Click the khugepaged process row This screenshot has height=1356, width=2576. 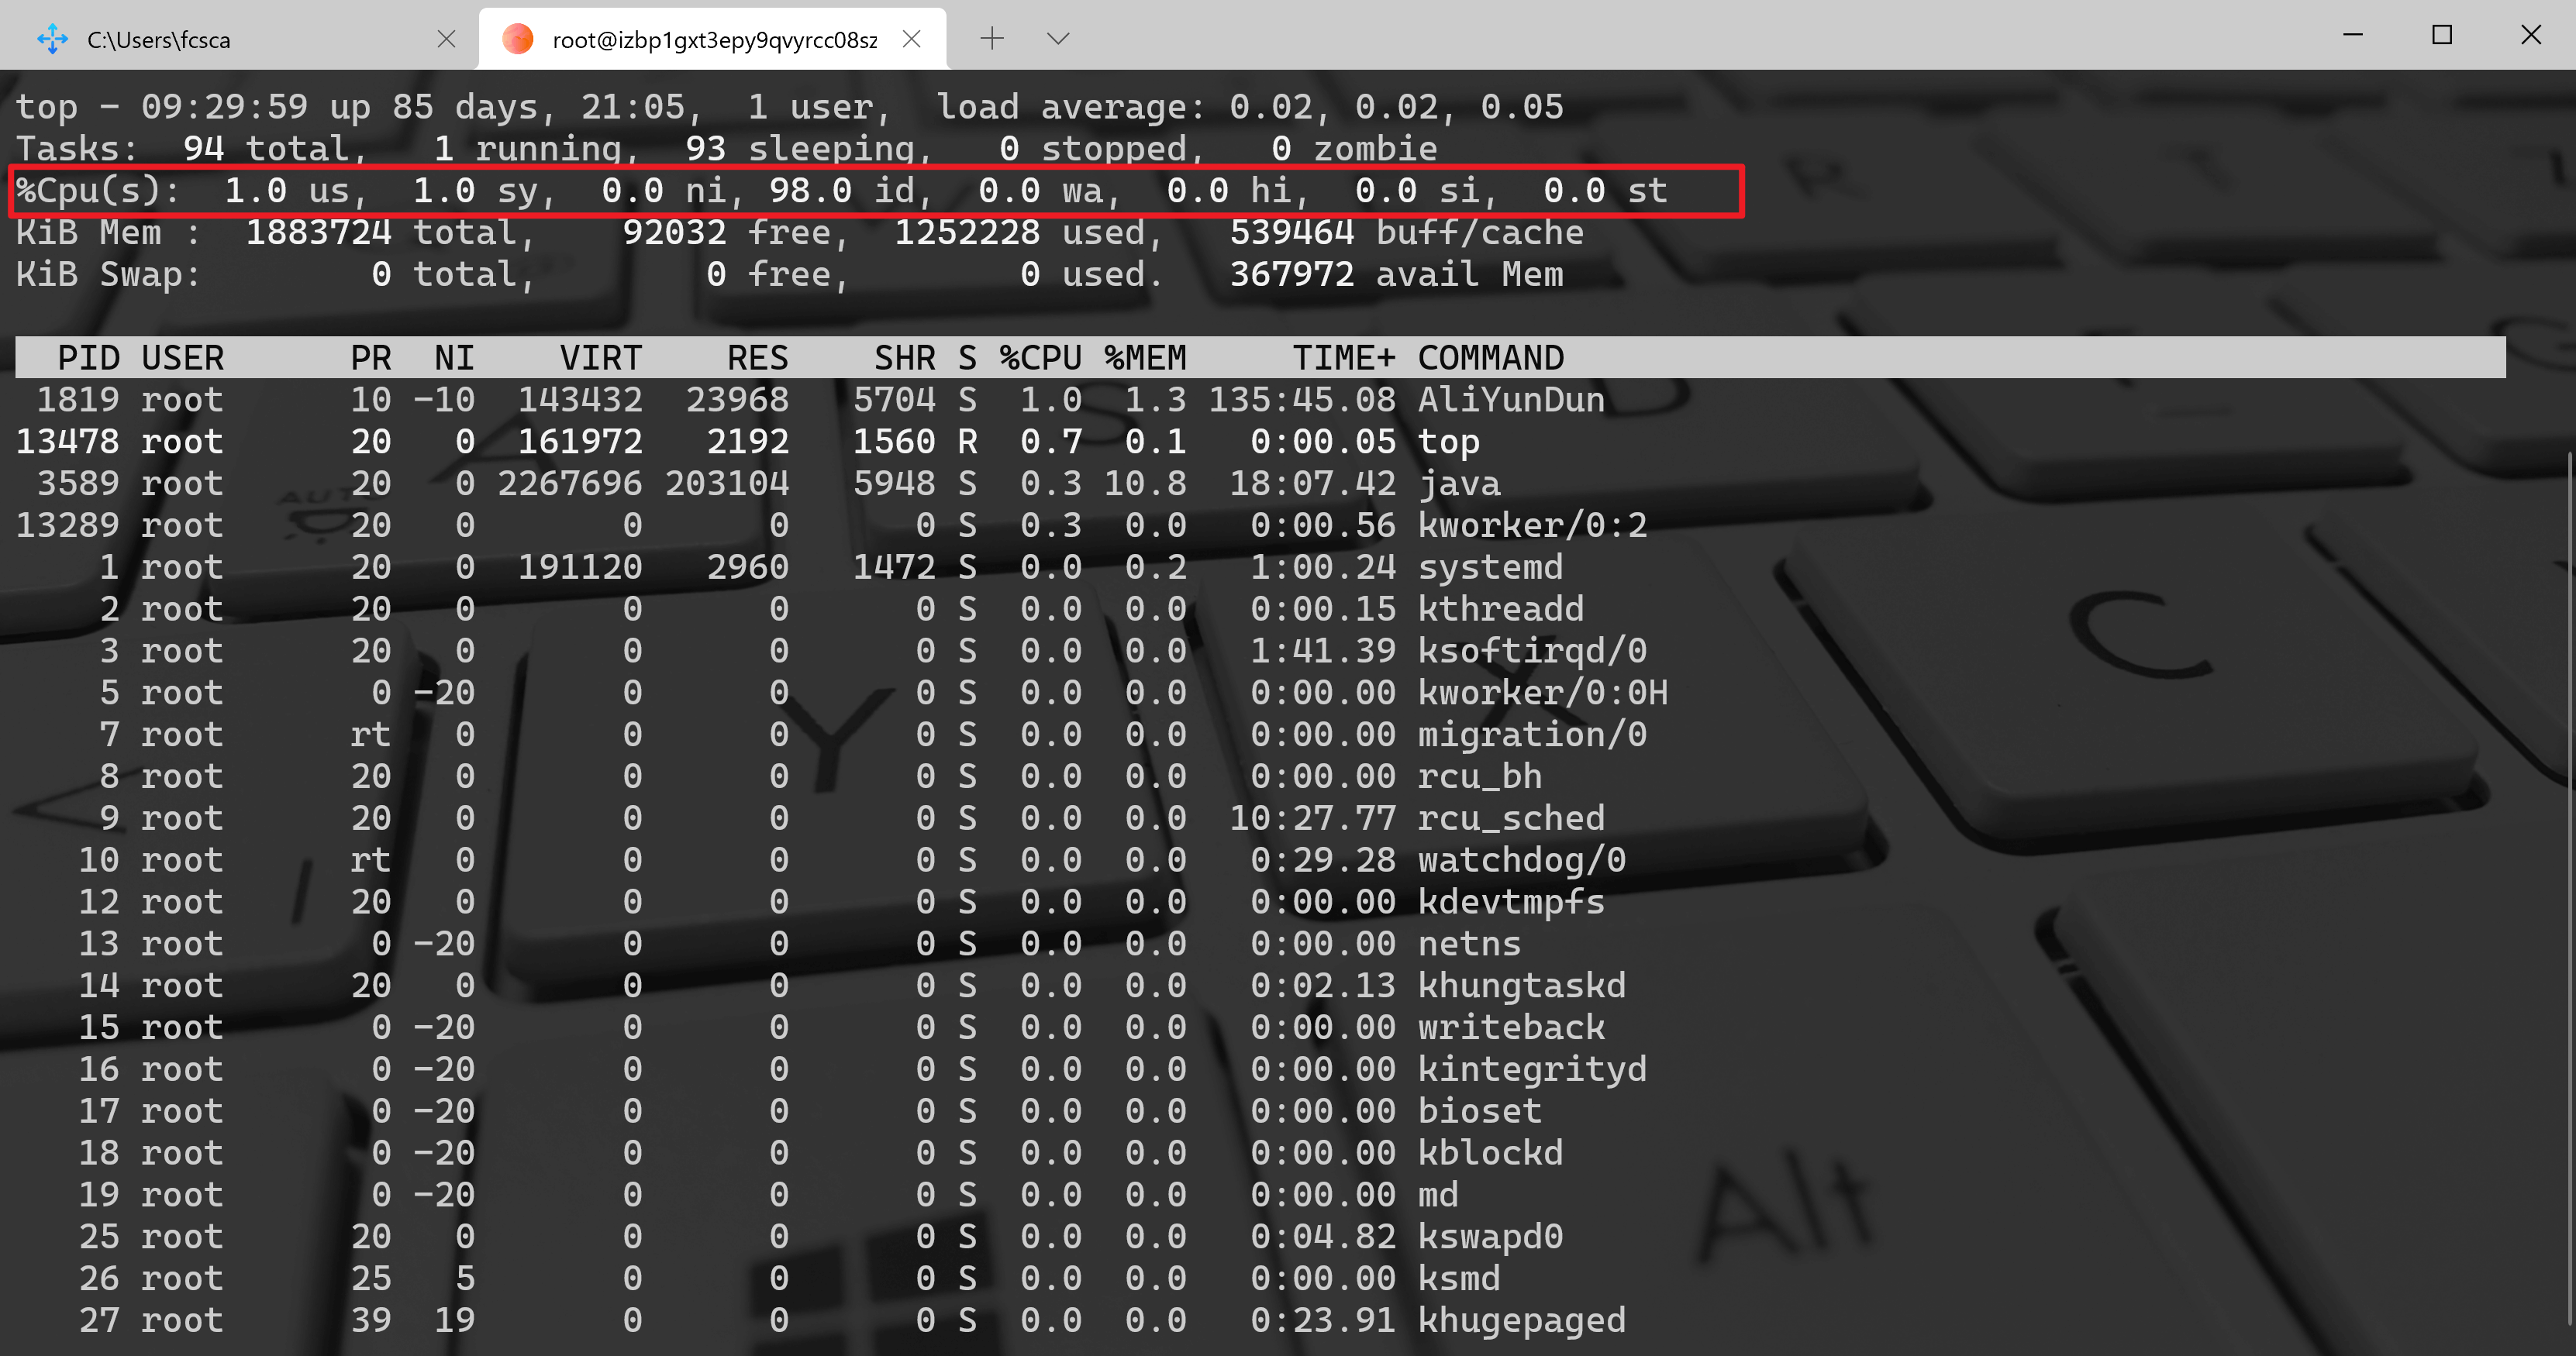[1520, 1320]
